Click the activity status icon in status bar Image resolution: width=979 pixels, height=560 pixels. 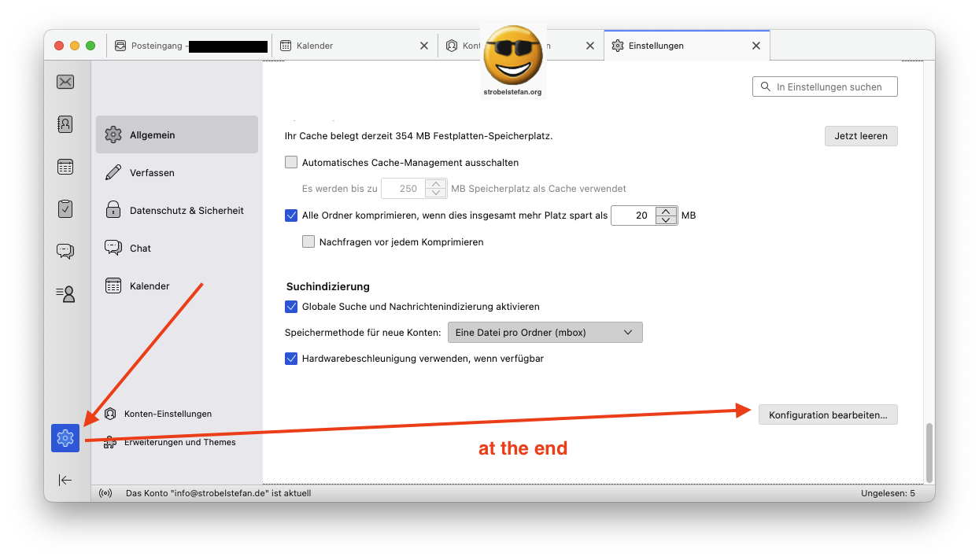pos(105,493)
